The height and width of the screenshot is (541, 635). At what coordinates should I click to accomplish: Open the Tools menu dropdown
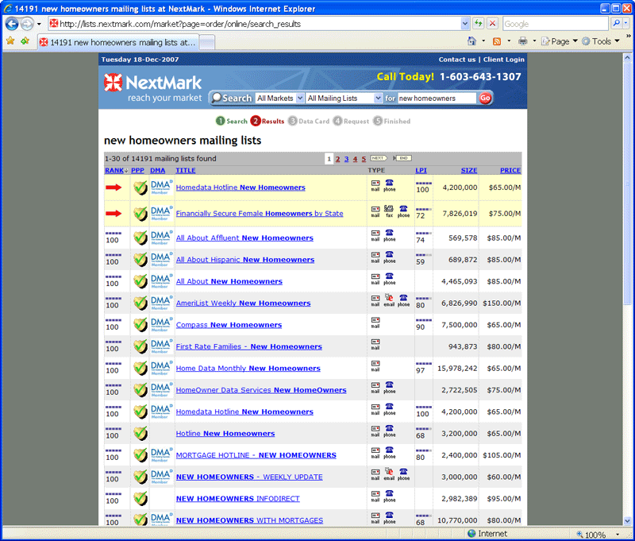pos(601,41)
